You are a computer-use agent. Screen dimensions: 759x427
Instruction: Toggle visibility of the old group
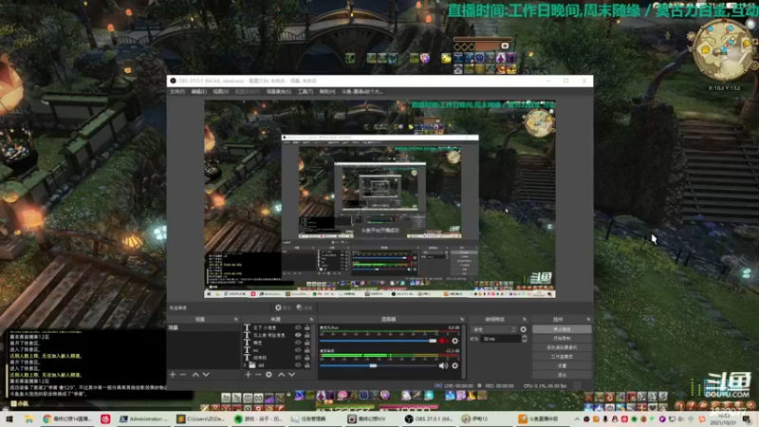click(298, 365)
